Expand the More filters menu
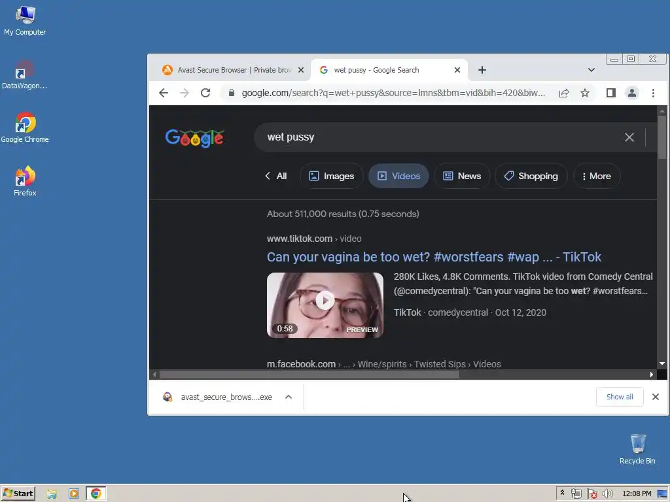The image size is (670, 502). pos(597,176)
